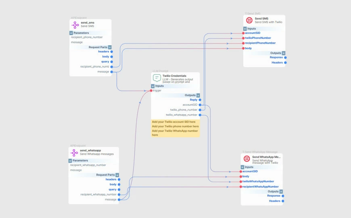Click recipient_whatsapp_number parameter under send_whatsapp Parameters
The image size is (351, 218).
point(88,165)
